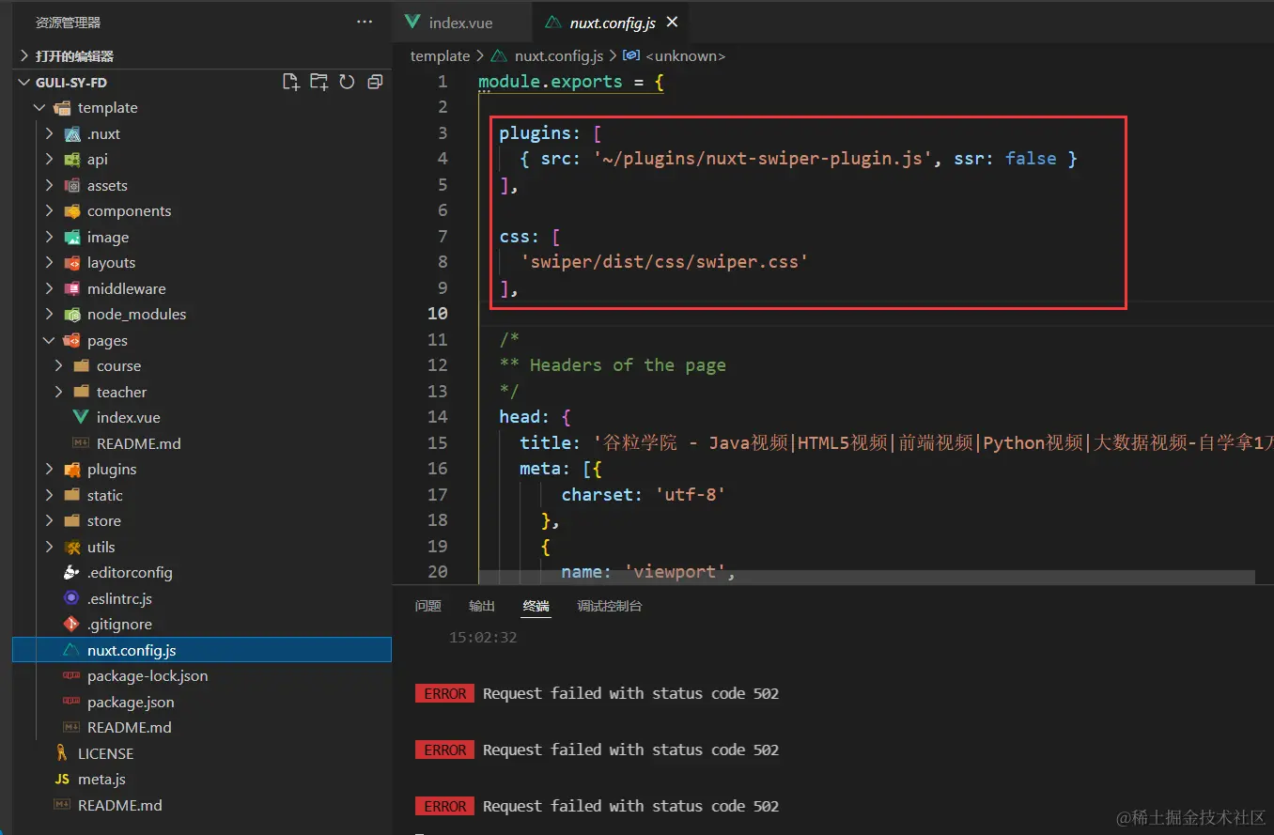Close the nuxt.config.js editor tab
This screenshot has width=1274, height=835.
(672, 23)
